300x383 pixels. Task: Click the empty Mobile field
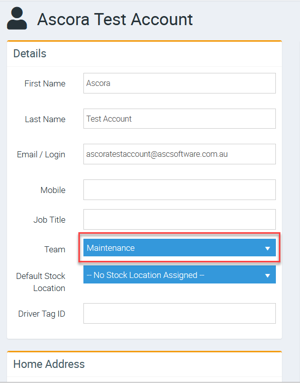point(179,190)
